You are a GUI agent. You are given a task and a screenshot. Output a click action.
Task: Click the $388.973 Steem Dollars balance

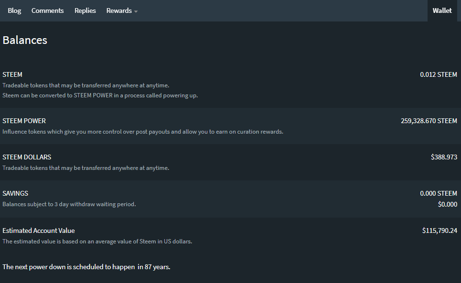[444, 157]
